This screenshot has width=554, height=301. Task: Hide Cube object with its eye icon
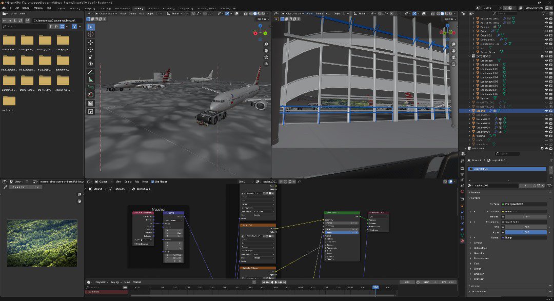point(547,31)
